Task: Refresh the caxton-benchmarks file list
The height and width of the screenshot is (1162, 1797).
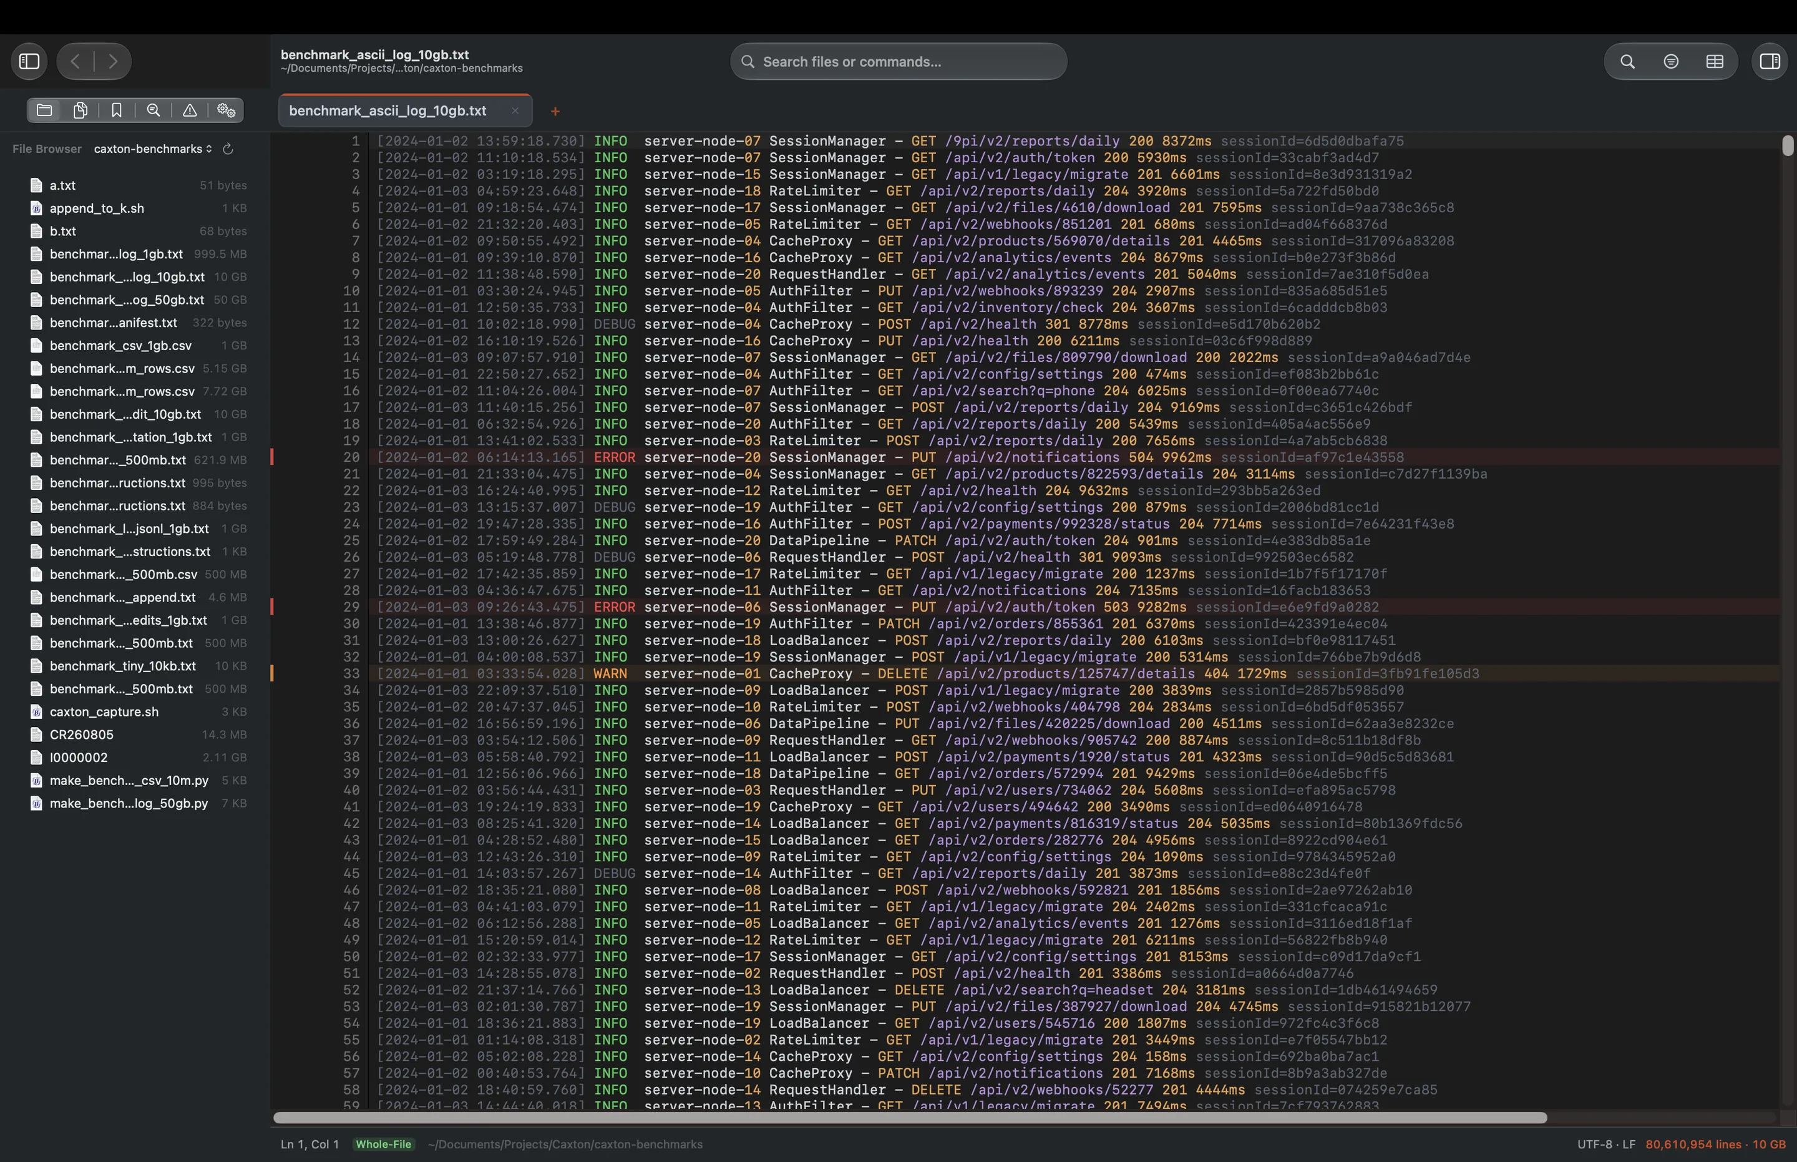Action: click(x=228, y=149)
